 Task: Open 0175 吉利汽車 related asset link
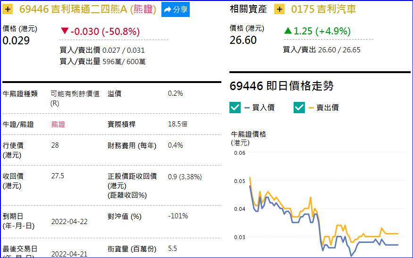click(x=323, y=9)
